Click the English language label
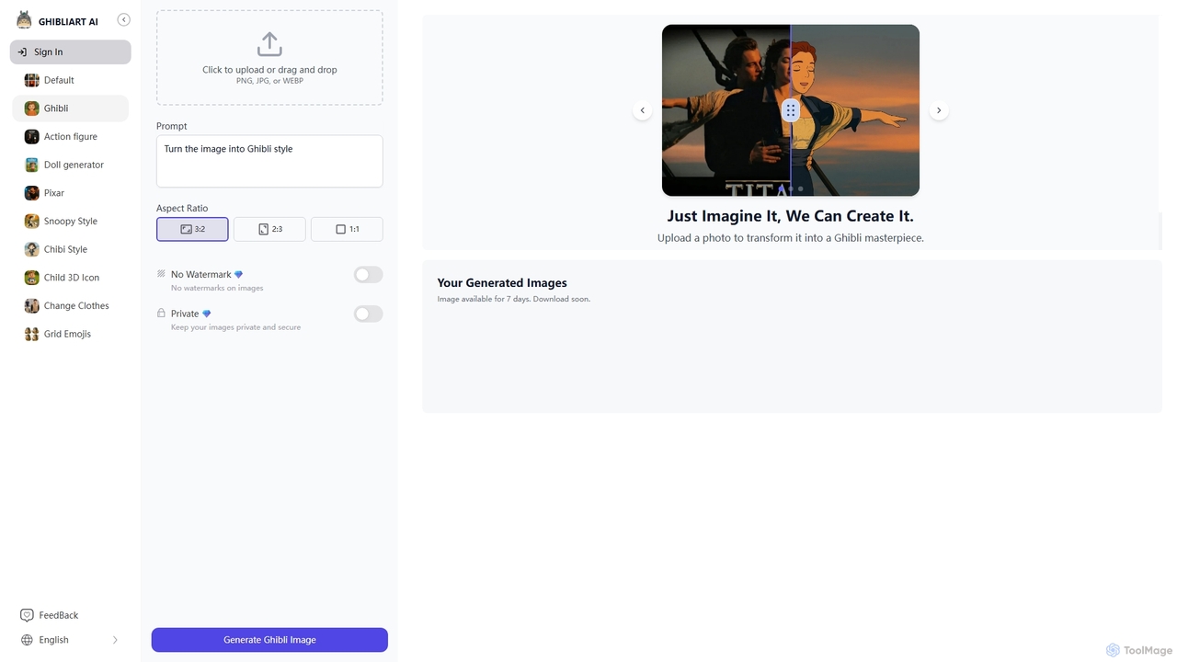1177x662 pixels. [x=53, y=640]
